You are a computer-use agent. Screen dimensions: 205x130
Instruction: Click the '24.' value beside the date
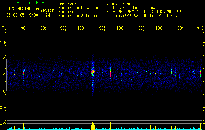[49, 15]
